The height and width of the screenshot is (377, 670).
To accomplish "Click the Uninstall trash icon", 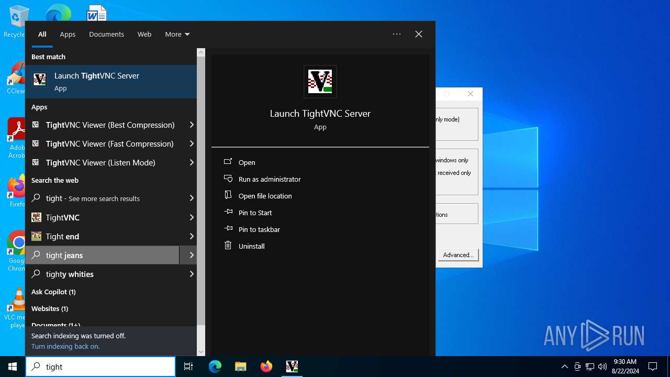I will click(x=228, y=245).
